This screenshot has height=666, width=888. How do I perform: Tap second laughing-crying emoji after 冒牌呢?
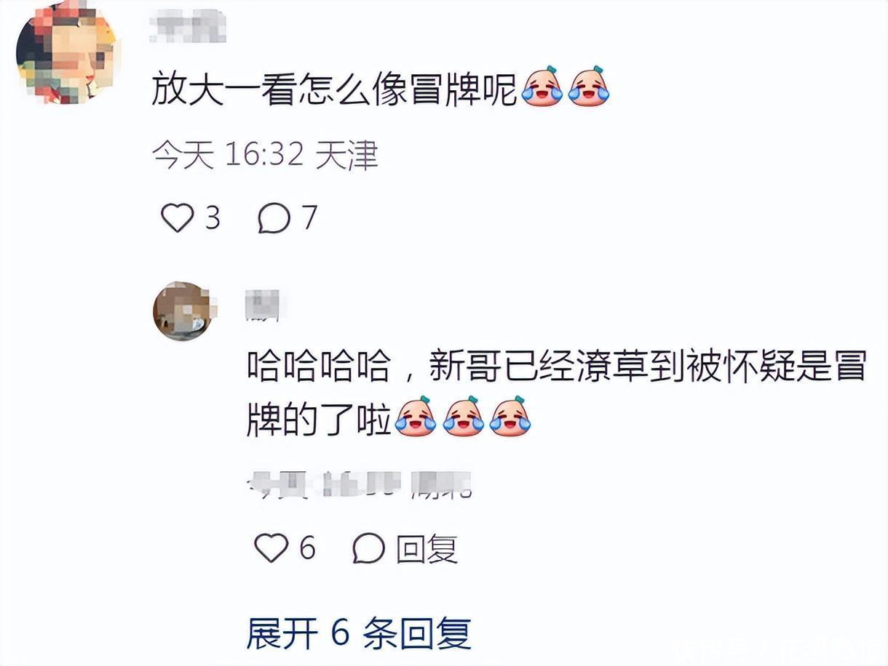pyautogui.click(x=588, y=87)
